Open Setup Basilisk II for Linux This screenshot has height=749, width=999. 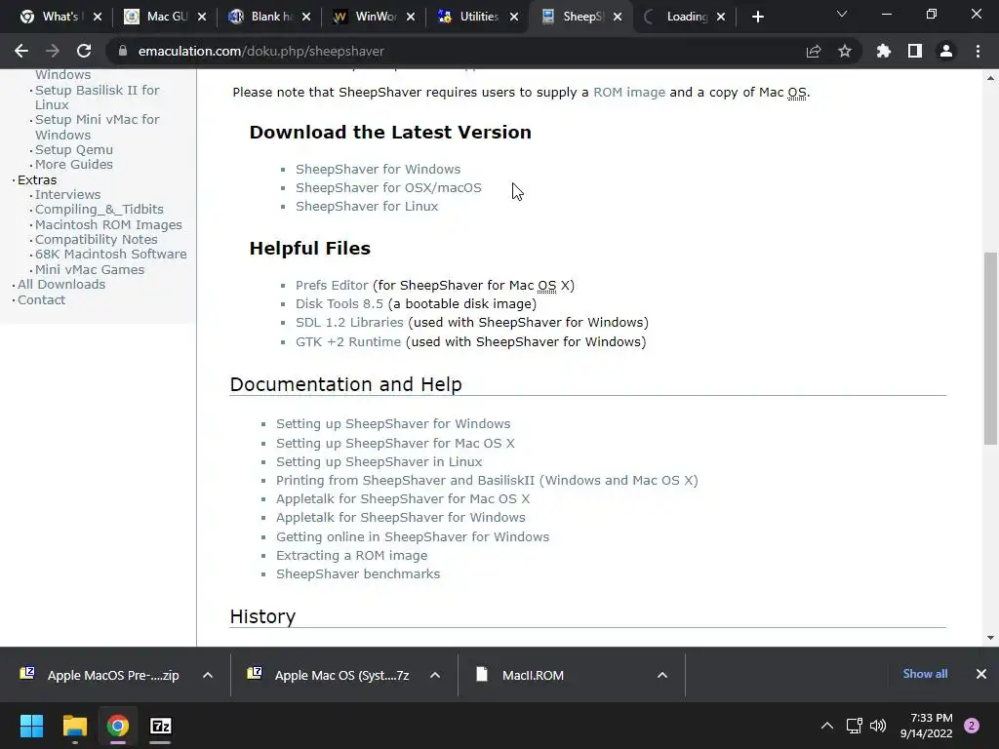97,98
